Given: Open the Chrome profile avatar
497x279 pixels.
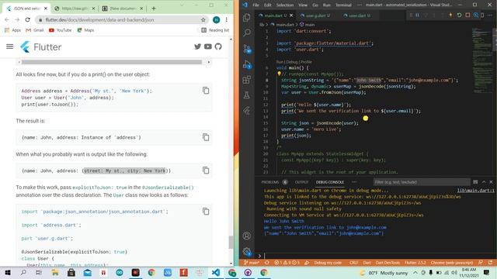Looking at the screenshot, I should coord(216,19).
